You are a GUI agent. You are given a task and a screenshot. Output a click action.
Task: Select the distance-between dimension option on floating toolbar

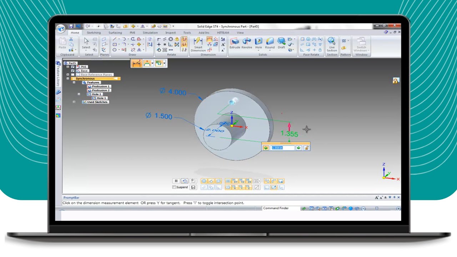coord(136,64)
